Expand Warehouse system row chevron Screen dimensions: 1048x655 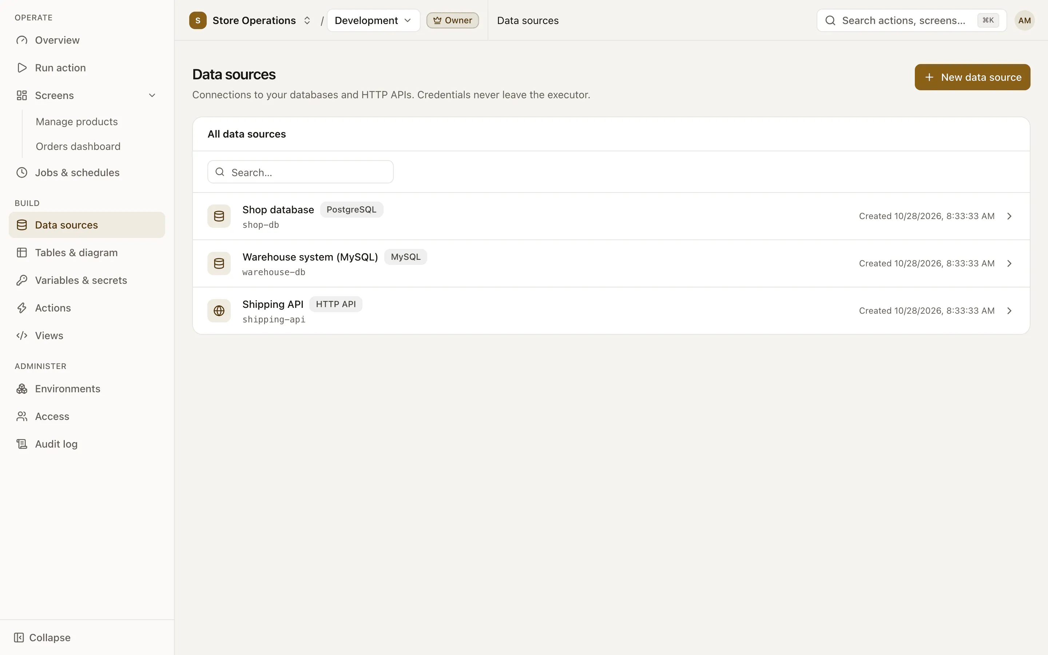tap(1009, 263)
